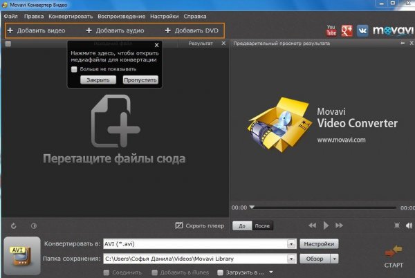Open the Файл menu
The height and width of the screenshot is (278, 415).
tap(11, 17)
